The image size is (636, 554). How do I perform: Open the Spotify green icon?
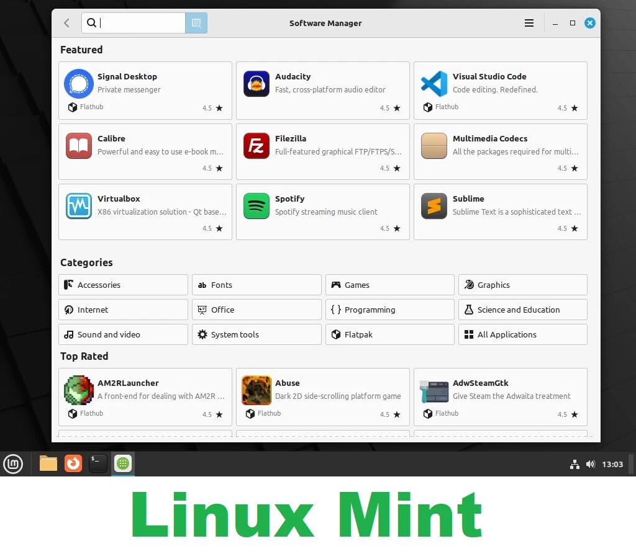click(257, 206)
